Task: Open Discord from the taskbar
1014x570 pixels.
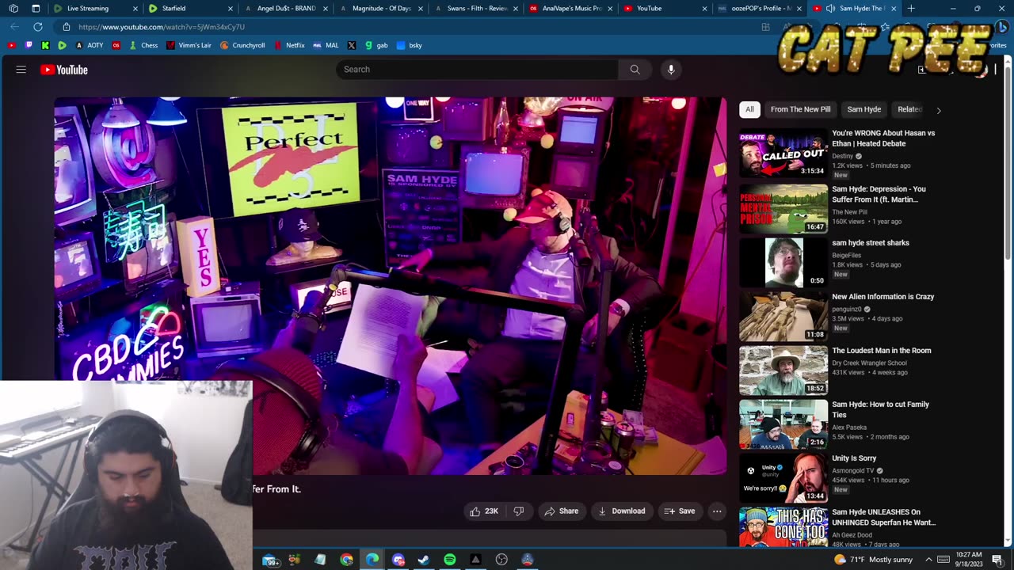Action: (x=398, y=560)
